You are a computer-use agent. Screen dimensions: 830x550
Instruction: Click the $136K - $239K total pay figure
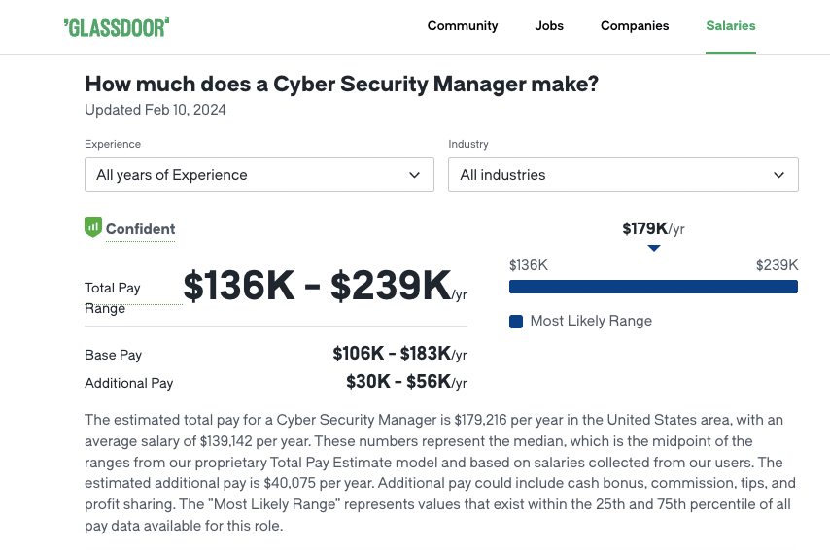coord(325,287)
